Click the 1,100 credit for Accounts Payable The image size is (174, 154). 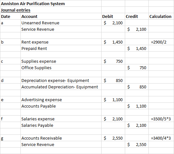(137, 106)
